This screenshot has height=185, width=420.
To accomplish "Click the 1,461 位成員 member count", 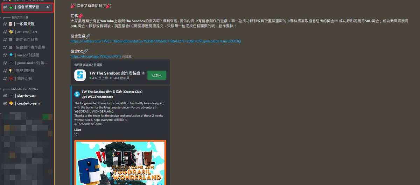I will click(x=120, y=78).
